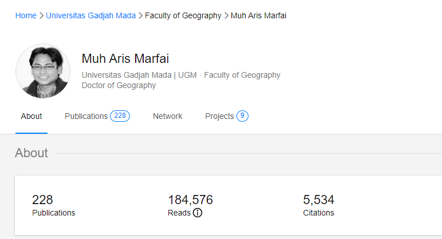Screen dimensions: 442x239
Task: Click Muh Aris Marfai's profile photo
Action: [43, 71]
